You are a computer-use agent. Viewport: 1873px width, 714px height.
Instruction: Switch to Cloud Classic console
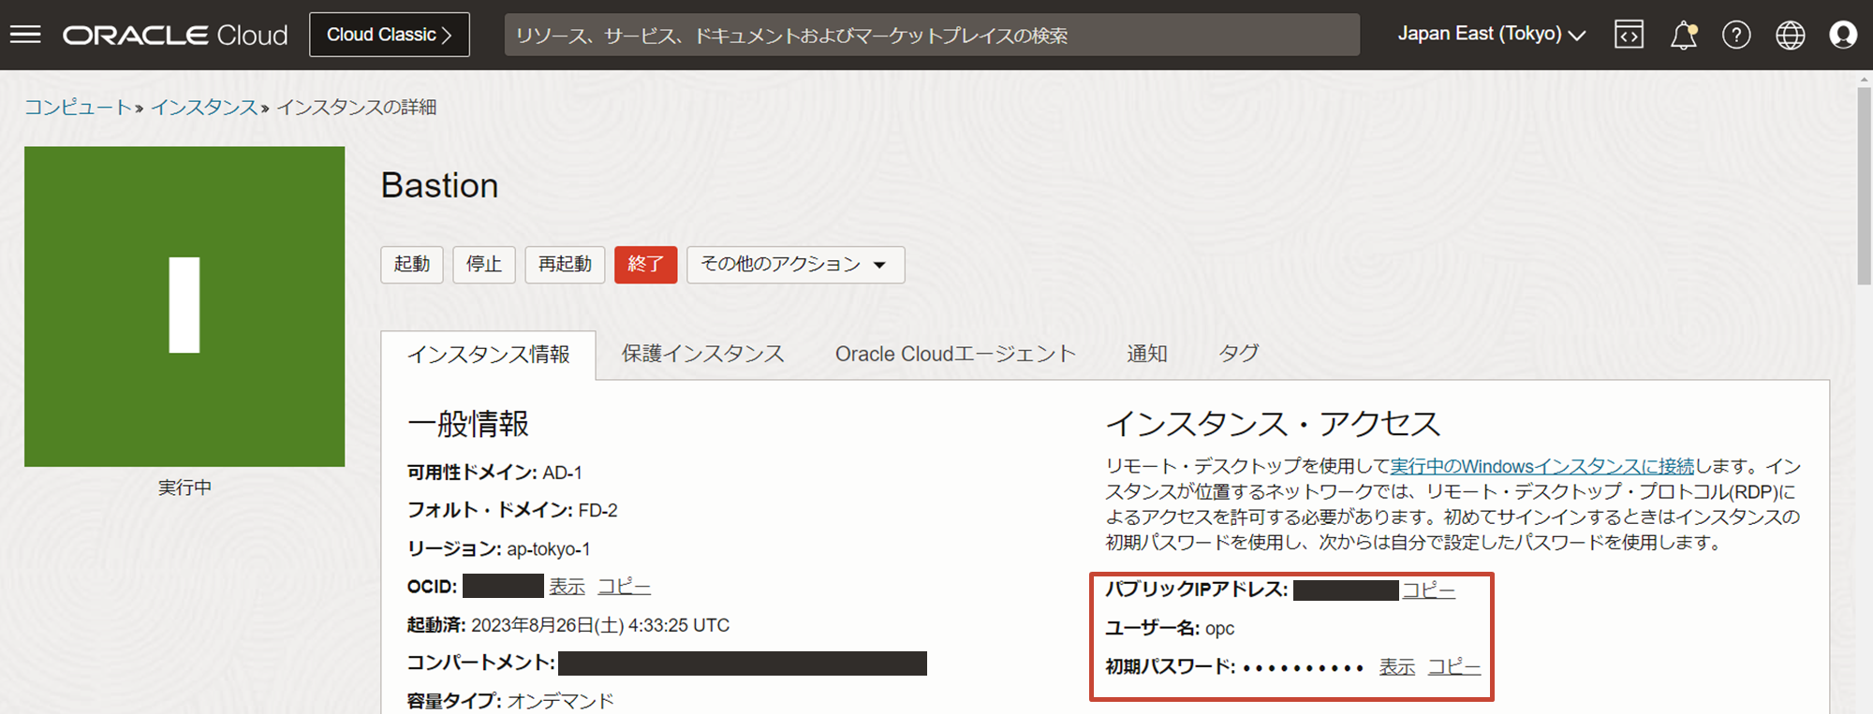[390, 35]
